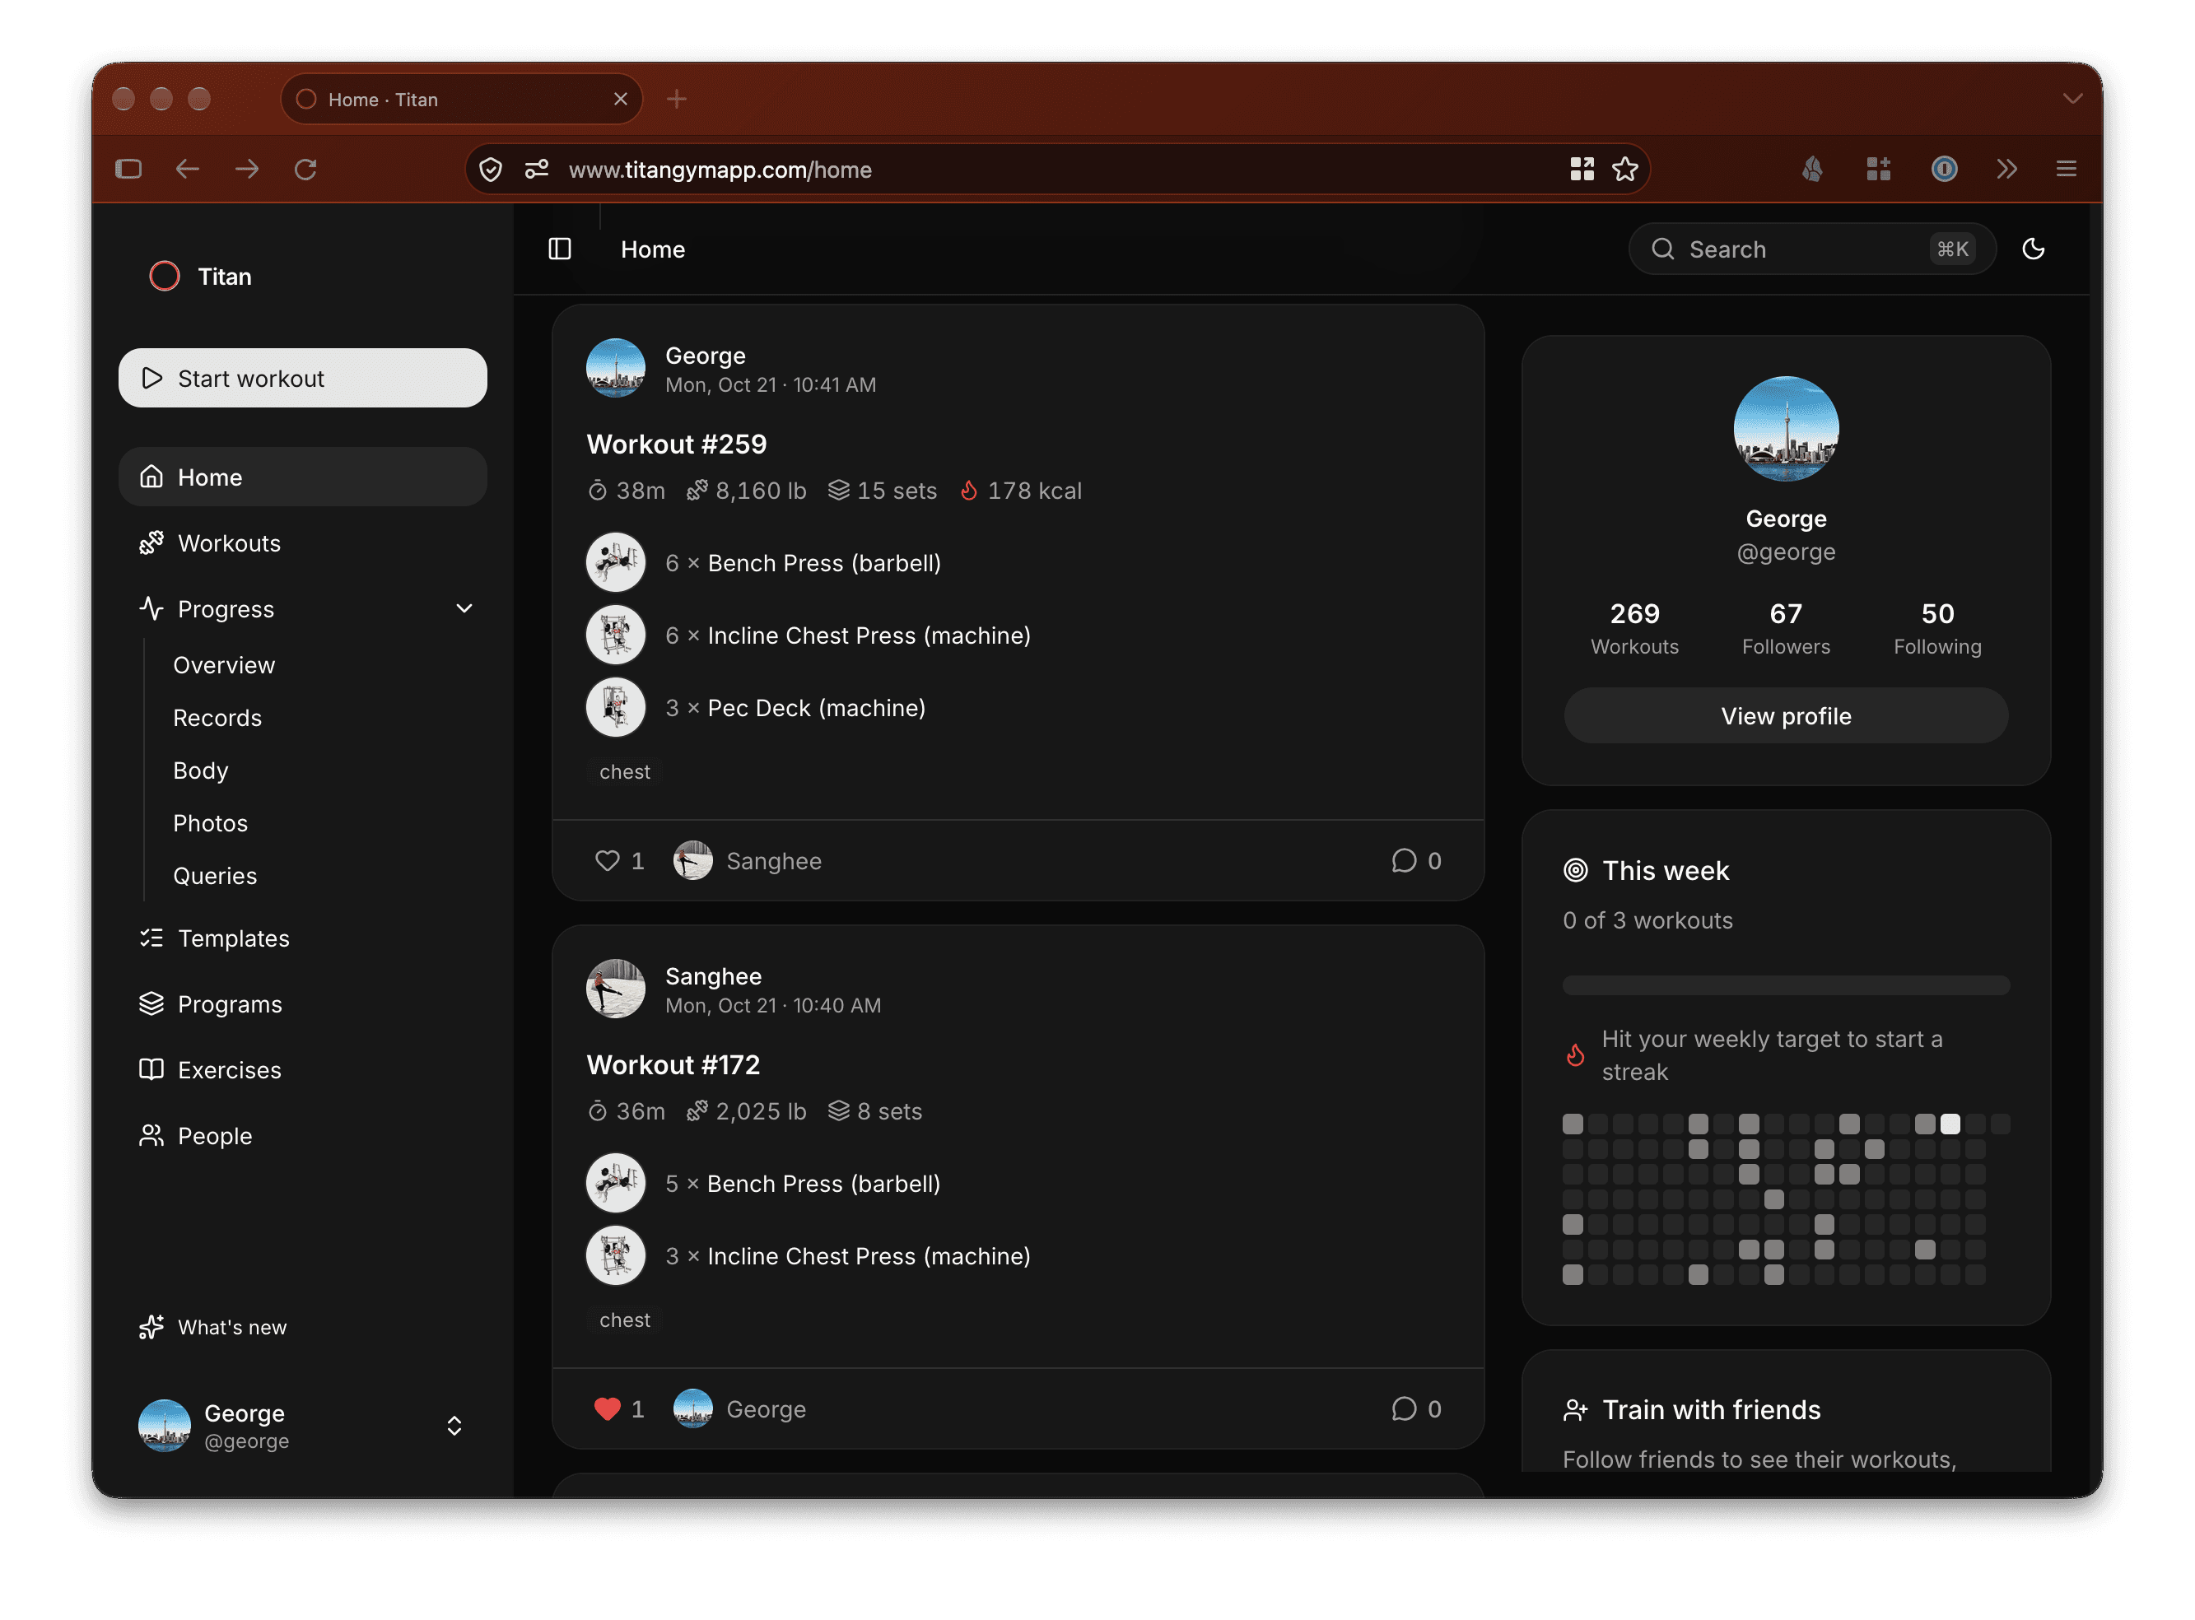Click Bench Press icon in Workout #172
The image size is (2195, 1620).
point(616,1184)
